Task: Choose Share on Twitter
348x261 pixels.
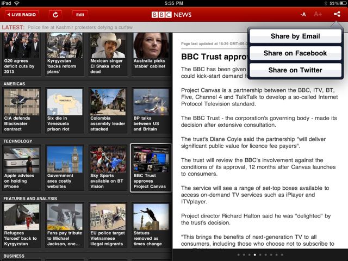Action: (x=295, y=70)
